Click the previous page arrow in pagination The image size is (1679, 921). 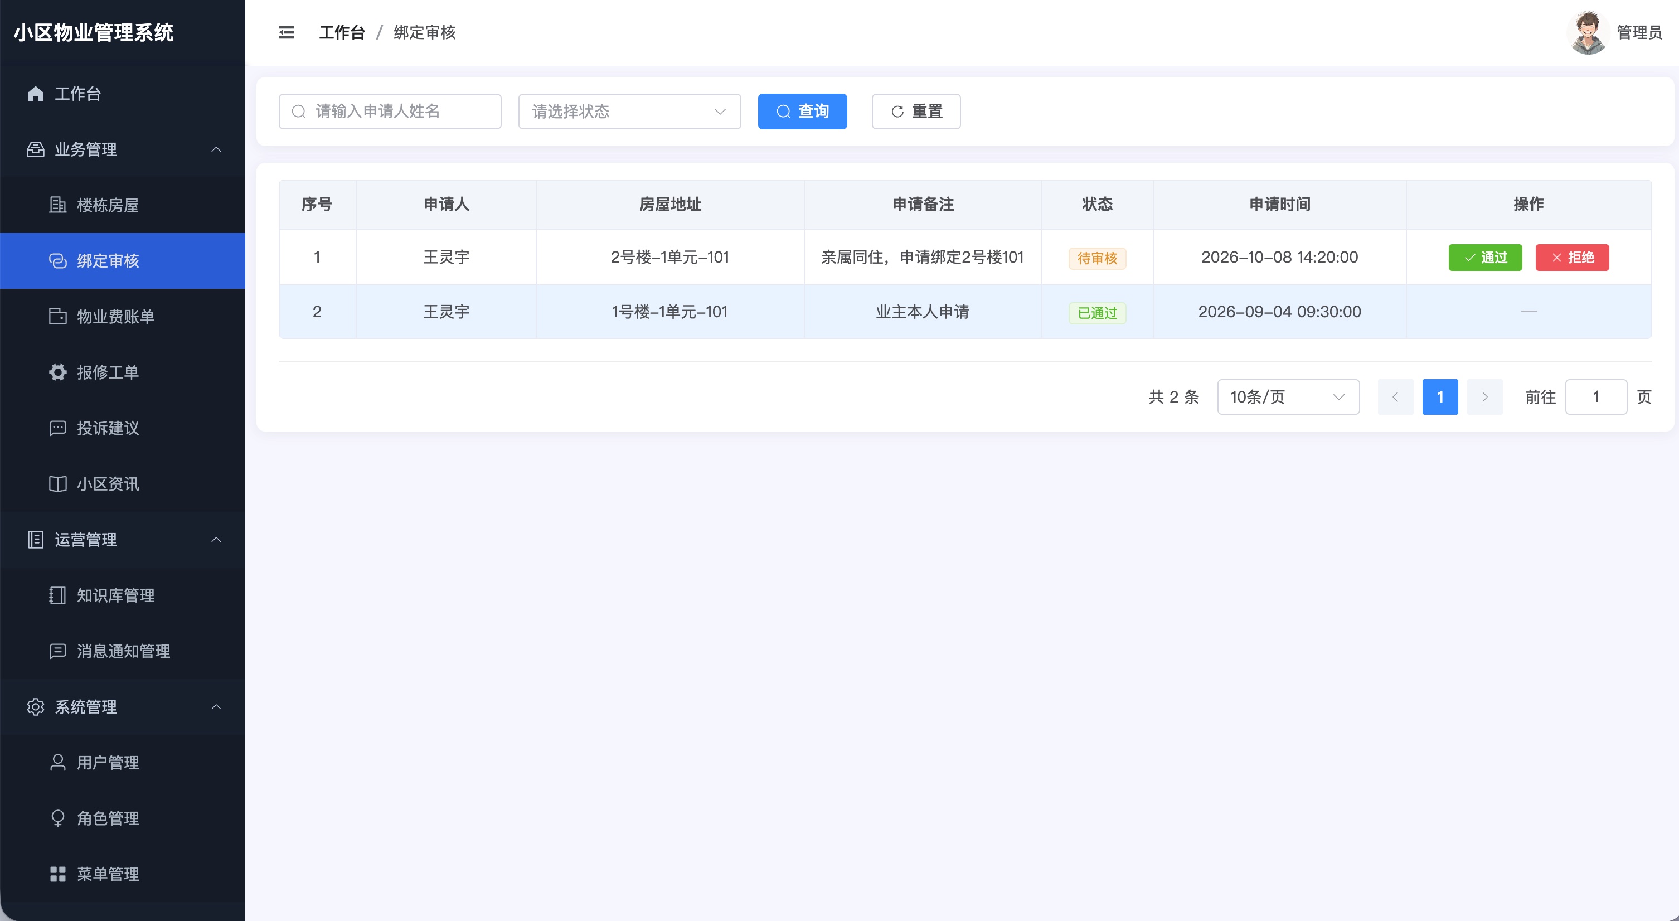[1395, 397]
